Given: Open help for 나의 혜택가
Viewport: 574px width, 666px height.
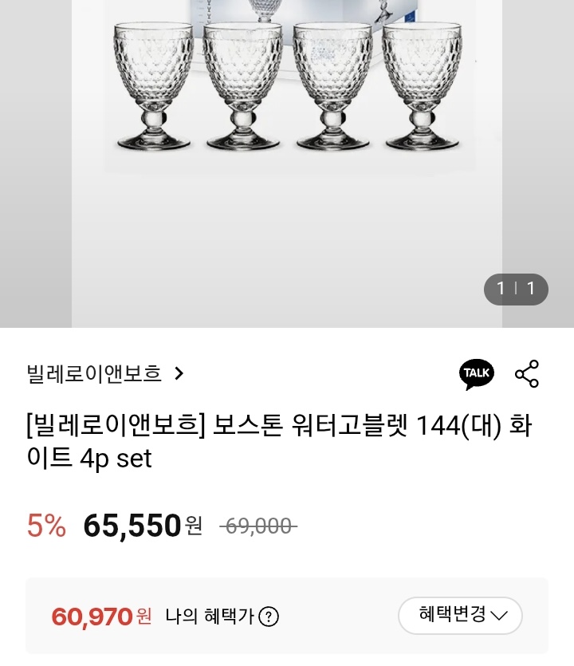Looking at the screenshot, I should click(269, 617).
